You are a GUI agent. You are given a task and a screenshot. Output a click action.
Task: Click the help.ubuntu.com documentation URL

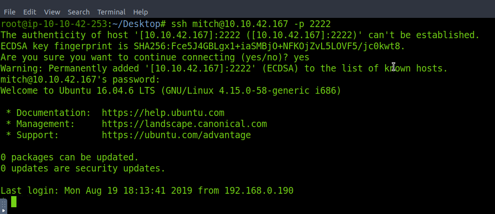163,113
